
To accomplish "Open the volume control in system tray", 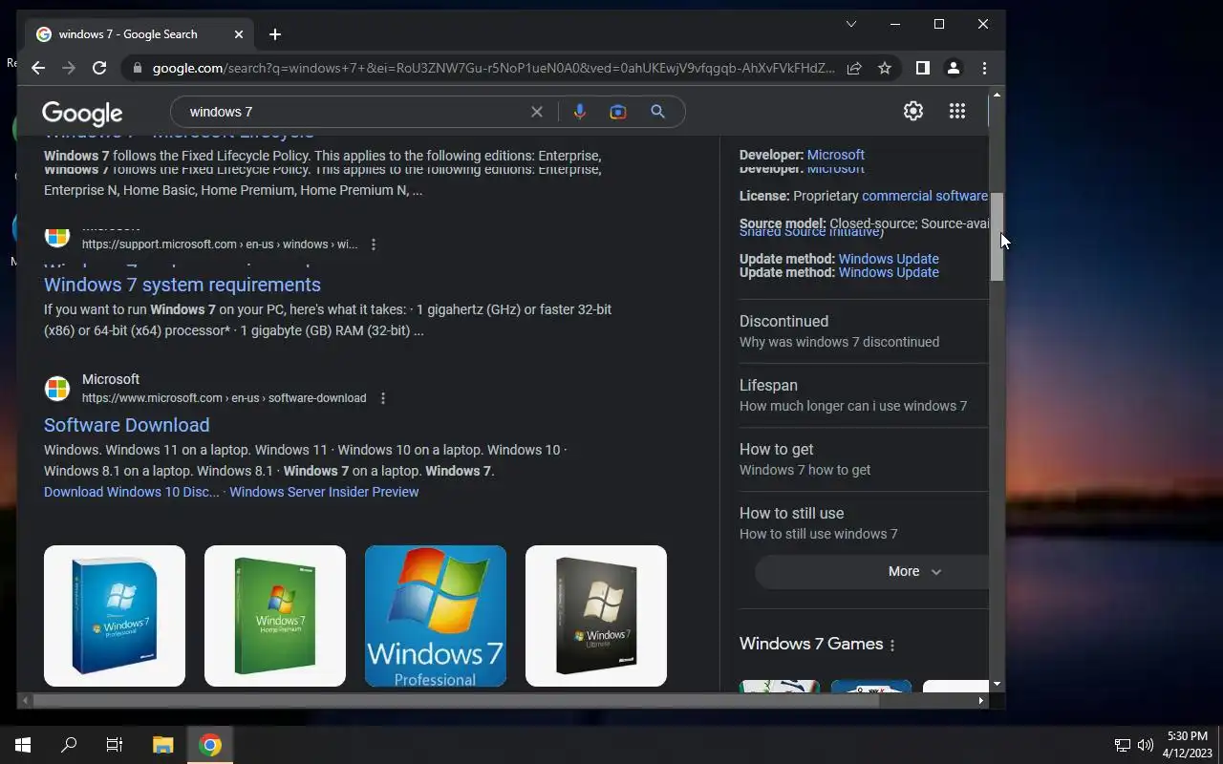I will pos(1146,745).
